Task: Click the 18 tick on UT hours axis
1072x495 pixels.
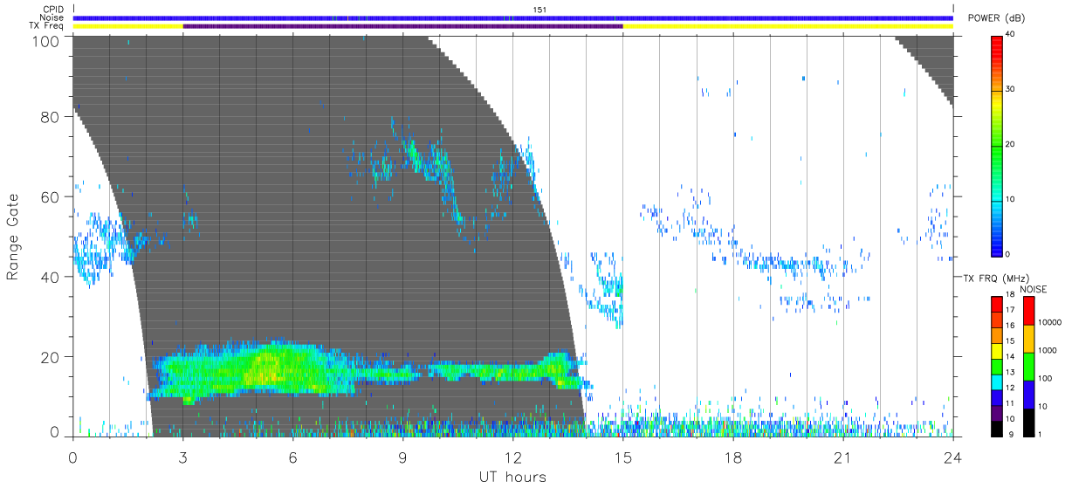Action: [732, 457]
